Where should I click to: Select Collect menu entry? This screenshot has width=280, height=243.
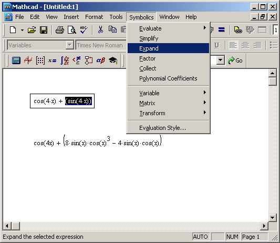pos(168,68)
